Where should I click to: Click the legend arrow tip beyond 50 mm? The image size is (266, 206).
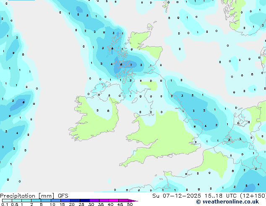(x=133, y=201)
